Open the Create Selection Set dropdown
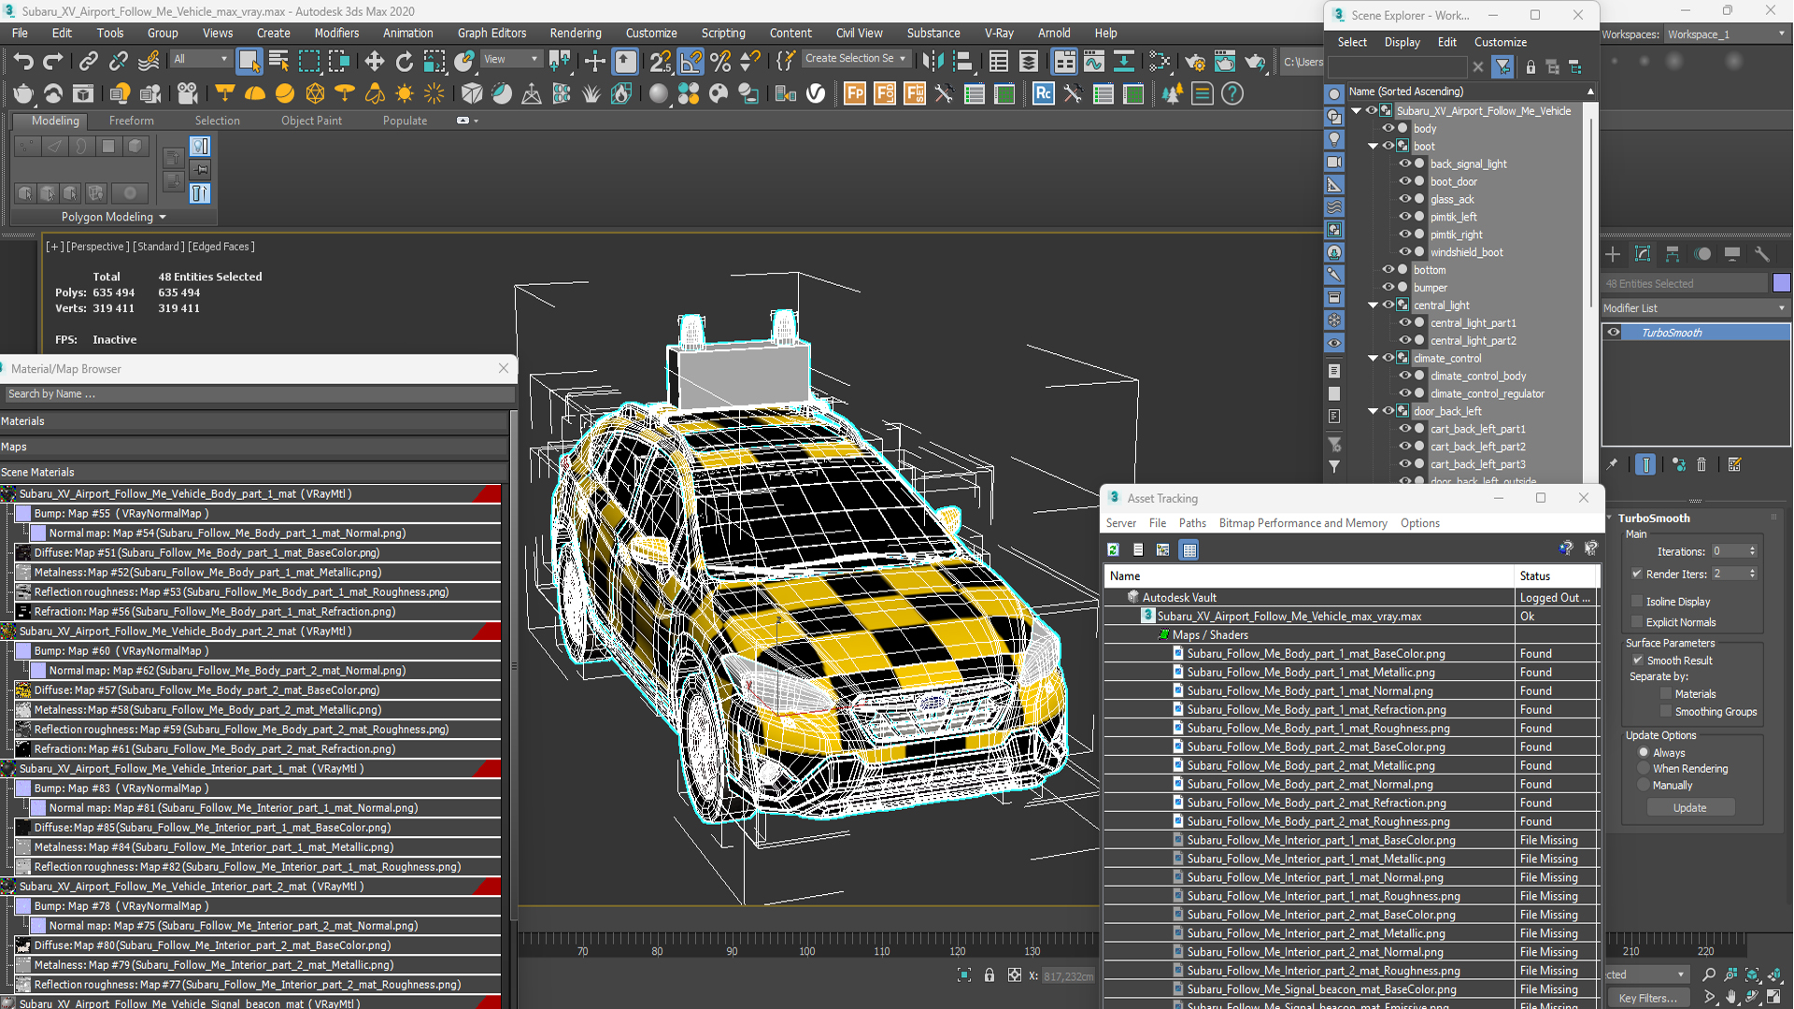The width and height of the screenshot is (1794, 1009). coord(855,59)
